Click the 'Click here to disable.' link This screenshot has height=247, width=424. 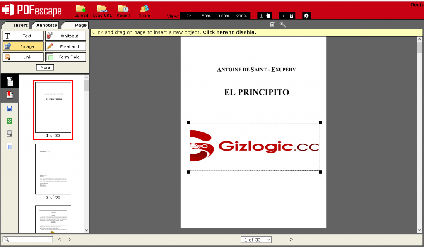tap(229, 32)
